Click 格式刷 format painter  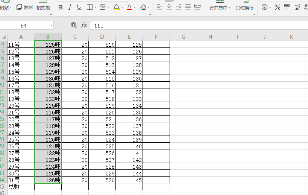43,8
